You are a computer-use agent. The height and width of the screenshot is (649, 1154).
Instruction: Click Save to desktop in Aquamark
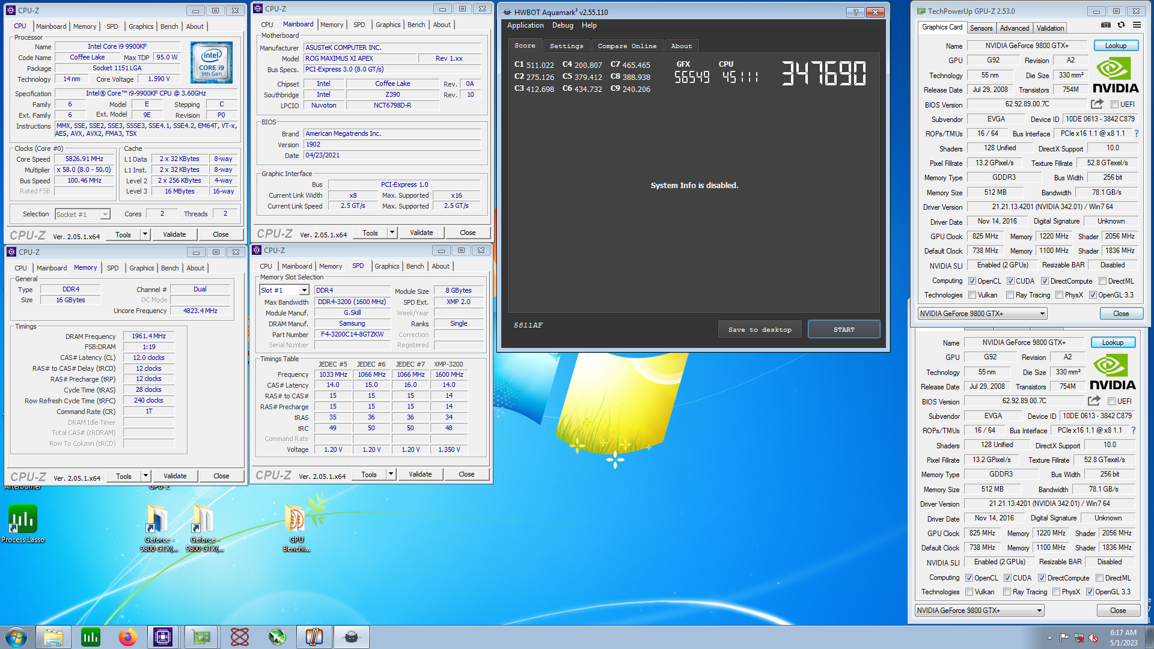760,329
